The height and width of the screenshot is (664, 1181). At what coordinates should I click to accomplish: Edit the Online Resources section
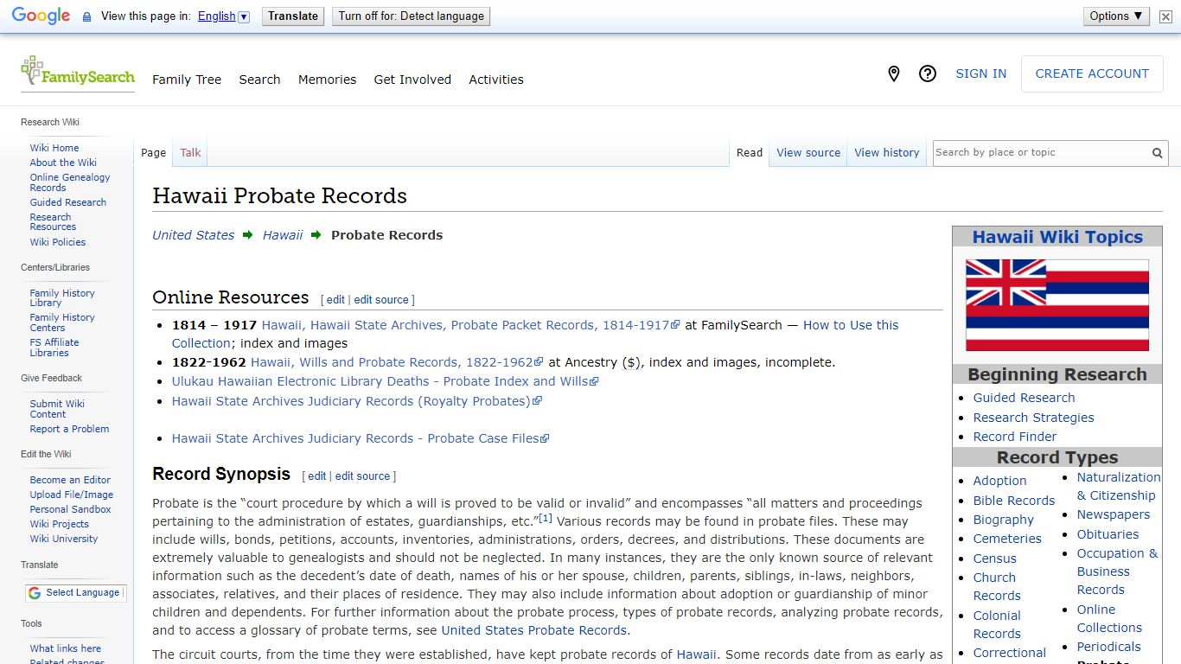point(335,300)
